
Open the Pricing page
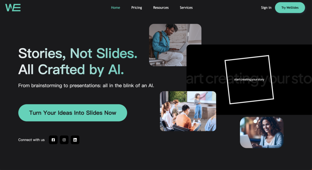coord(136,8)
